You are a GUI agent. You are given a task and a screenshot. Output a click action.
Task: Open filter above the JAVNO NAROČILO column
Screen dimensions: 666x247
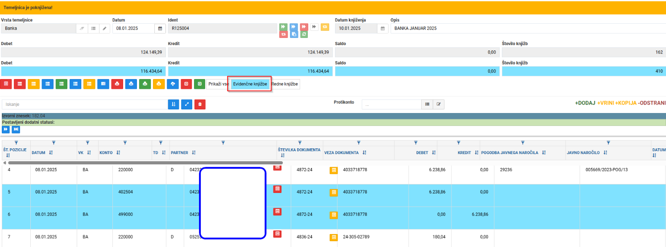(608, 142)
